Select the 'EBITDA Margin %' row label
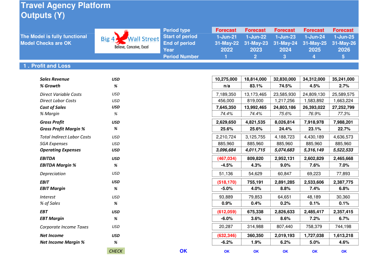The height and width of the screenshot is (267, 378). coord(58,165)
